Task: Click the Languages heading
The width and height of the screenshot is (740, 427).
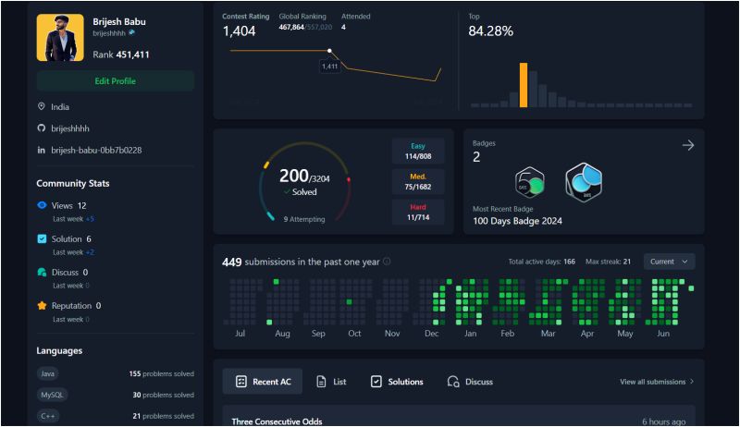Action: pyautogui.click(x=59, y=350)
